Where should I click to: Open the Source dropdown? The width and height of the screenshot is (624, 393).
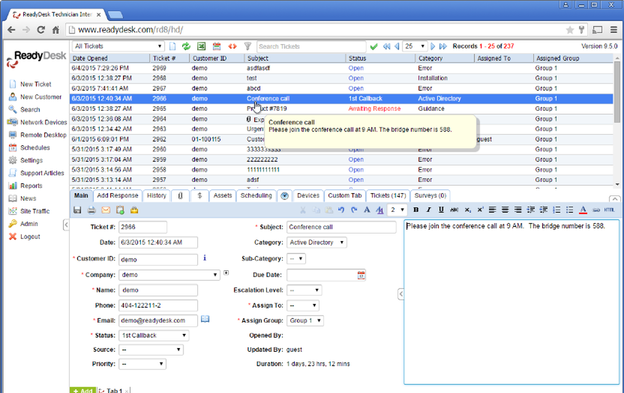[151, 349]
